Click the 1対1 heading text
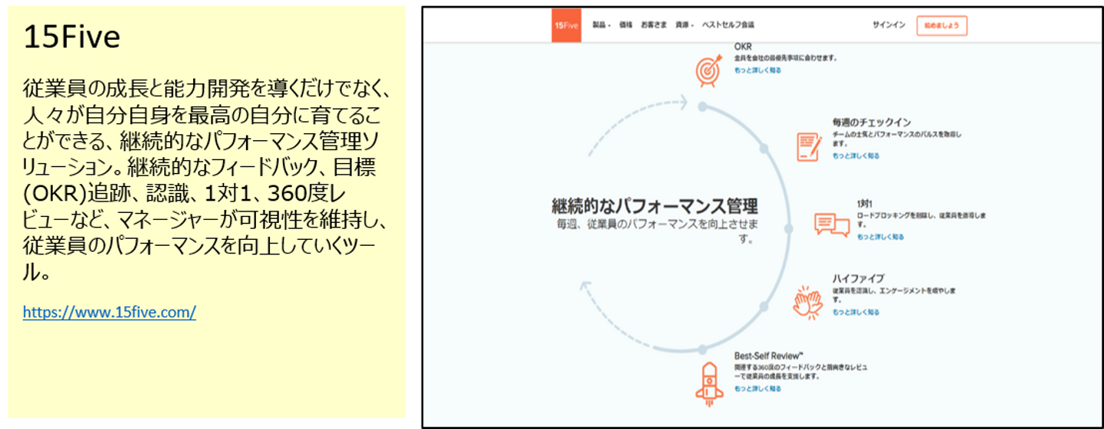Screen dimensions: 1104x429 [865, 204]
